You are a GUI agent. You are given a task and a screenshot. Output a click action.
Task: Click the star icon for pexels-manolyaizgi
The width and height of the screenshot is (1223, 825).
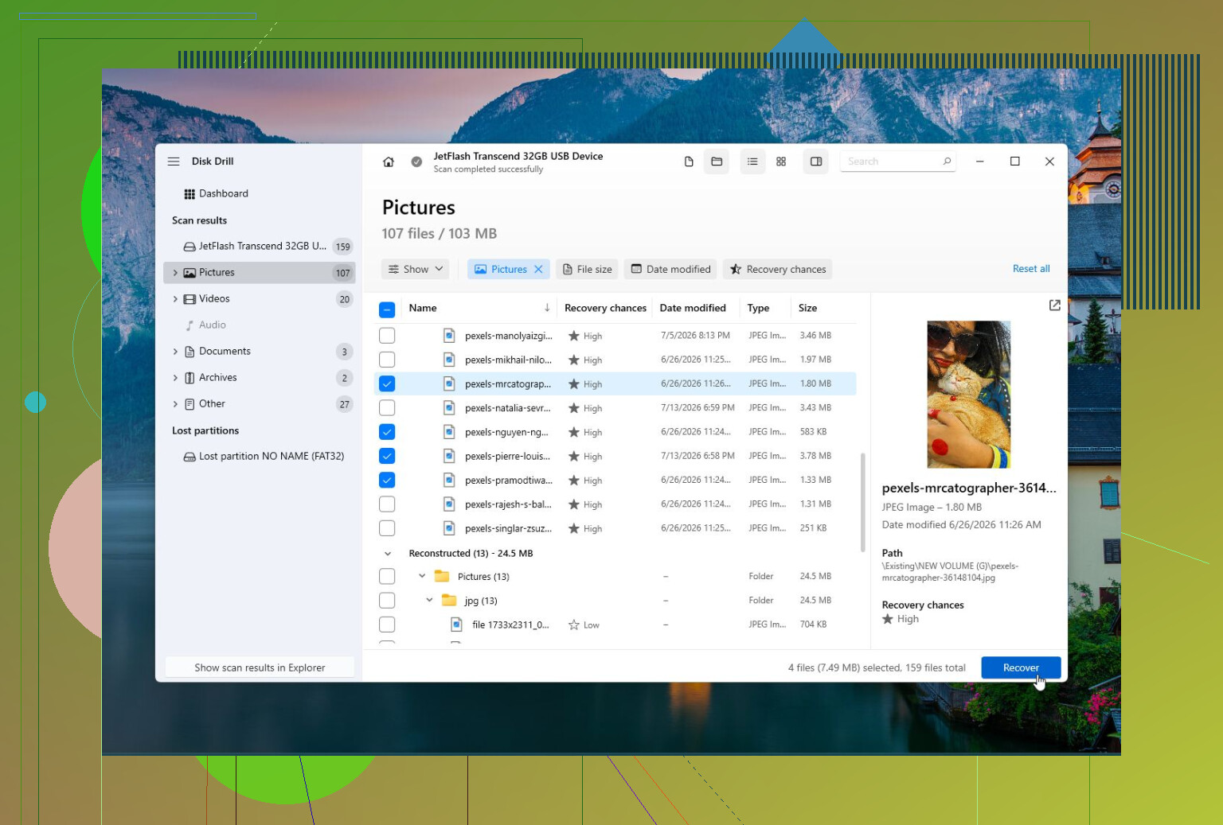573,336
